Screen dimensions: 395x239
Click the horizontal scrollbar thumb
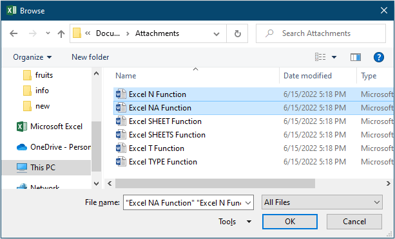[x=215, y=184]
